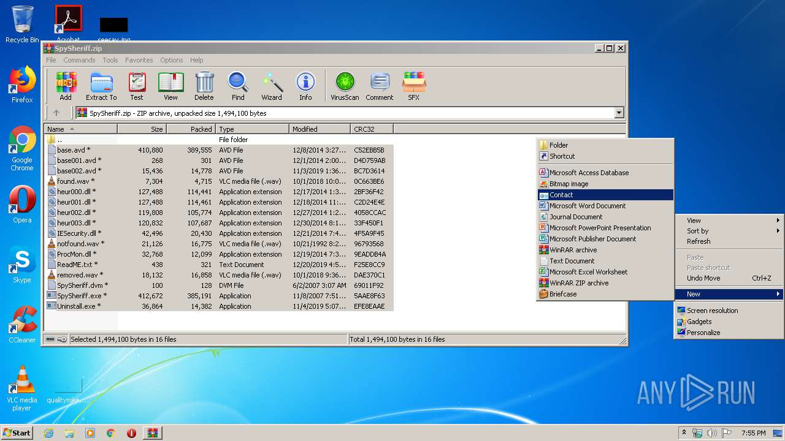The width and height of the screenshot is (785, 441).
Task: Click the taskbar clock showing 7:55 PM
Action: pos(753,433)
